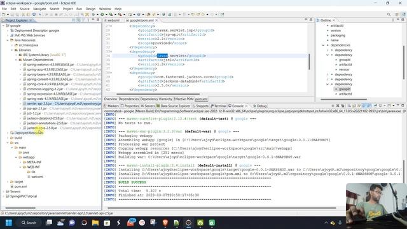Click the New file toolbar icon
The image size is (407, 229).
(x=3, y=15)
